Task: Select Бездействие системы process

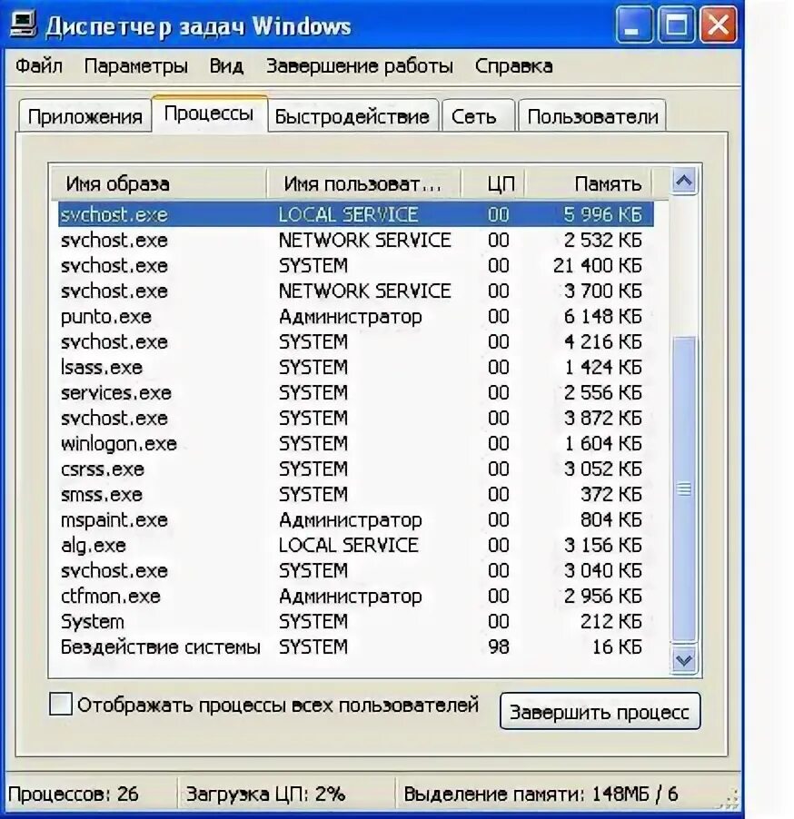Action: tap(355, 646)
